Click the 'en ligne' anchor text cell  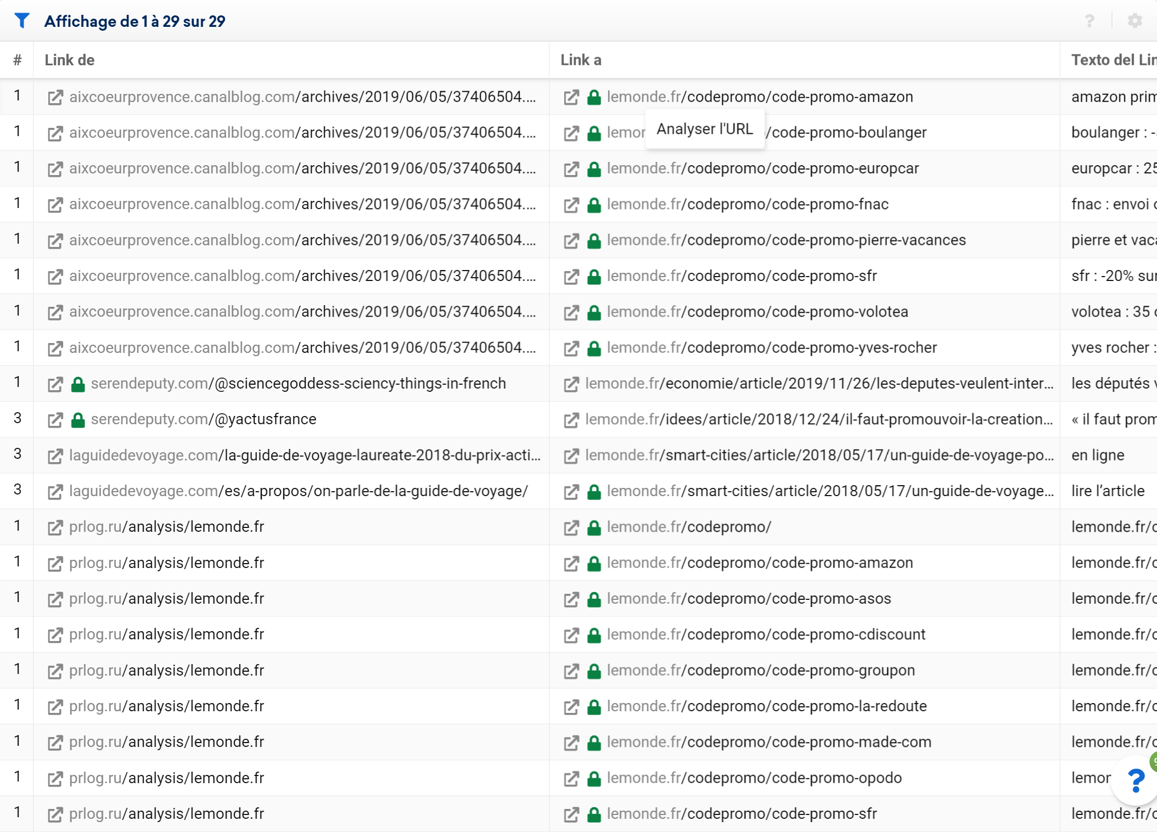(1098, 455)
